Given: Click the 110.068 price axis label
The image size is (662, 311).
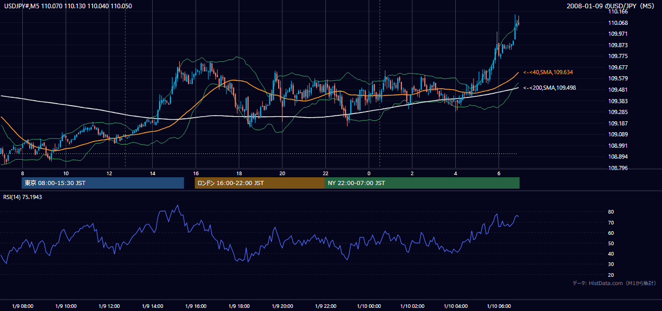Looking at the screenshot, I should (x=618, y=23).
